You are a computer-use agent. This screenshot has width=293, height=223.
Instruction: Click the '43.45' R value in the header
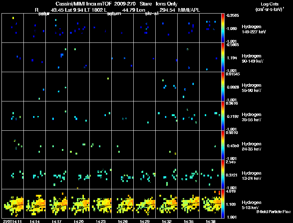click(x=58, y=10)
